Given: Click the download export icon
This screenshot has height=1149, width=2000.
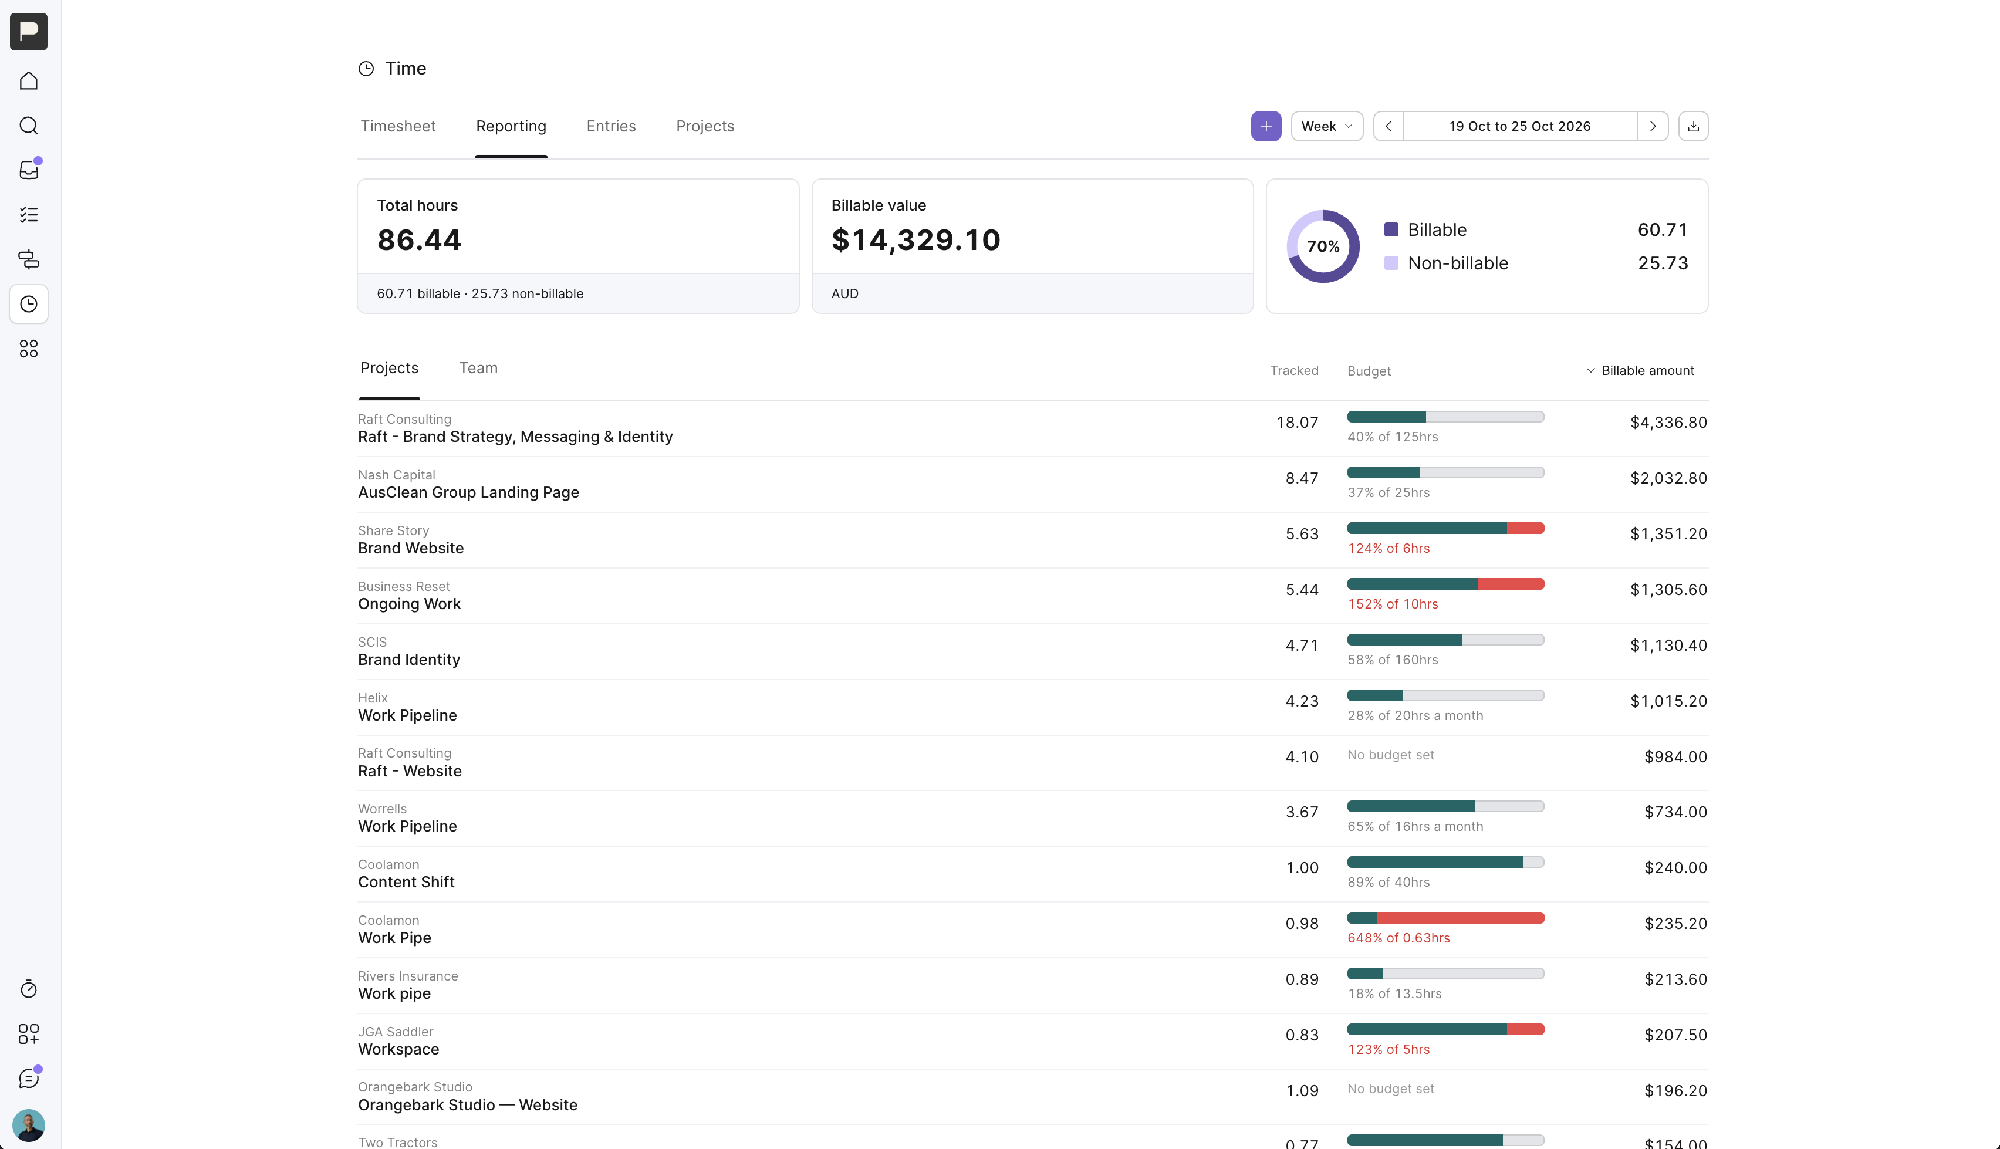Looking at the screenshot, I should (1693, 126).
